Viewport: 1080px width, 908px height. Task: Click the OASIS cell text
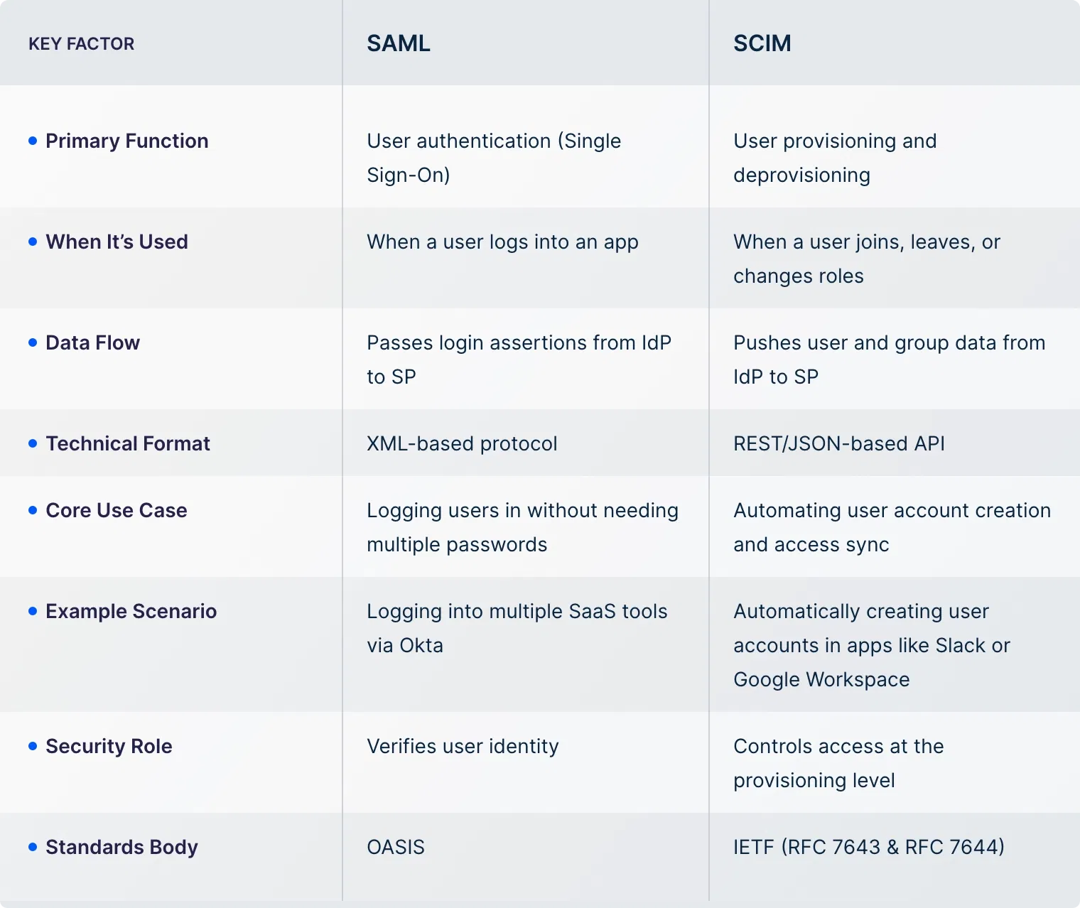tap(396, 847)
